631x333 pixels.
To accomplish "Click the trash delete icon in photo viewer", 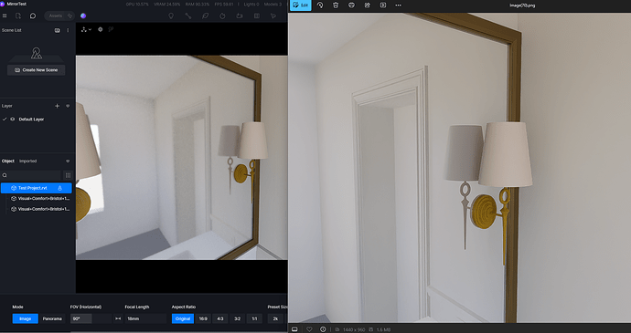I will pos(336,5).
